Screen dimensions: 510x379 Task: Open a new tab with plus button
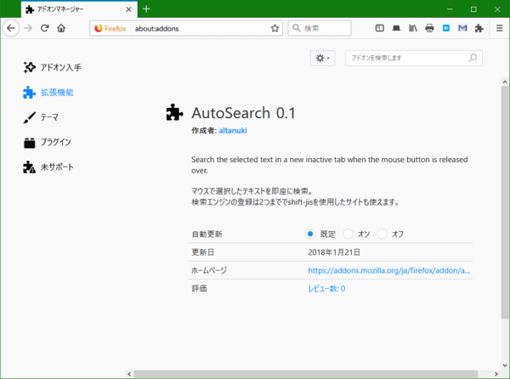click(146, 9)
